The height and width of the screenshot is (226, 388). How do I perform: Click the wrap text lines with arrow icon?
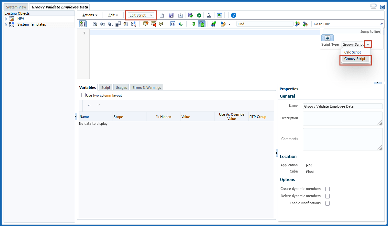tap(193, 24)
